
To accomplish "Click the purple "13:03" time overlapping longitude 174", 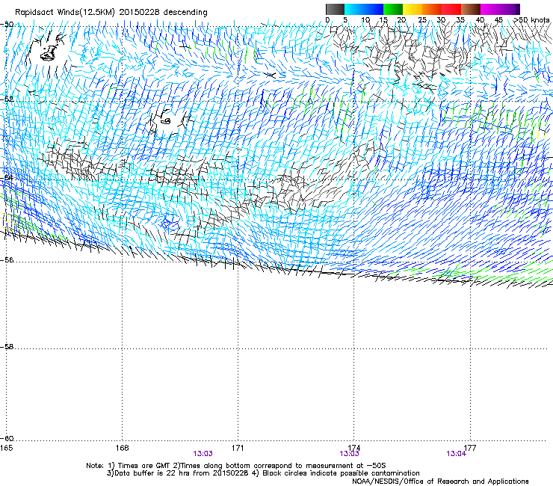I will (x=349, y=454).
